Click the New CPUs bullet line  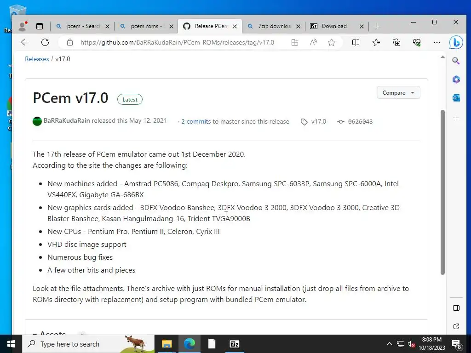click(x=133, y=232)
